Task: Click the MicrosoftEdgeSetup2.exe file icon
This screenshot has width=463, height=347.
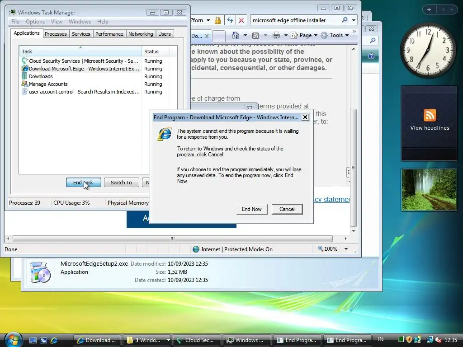Action: (x=40, y=272)
